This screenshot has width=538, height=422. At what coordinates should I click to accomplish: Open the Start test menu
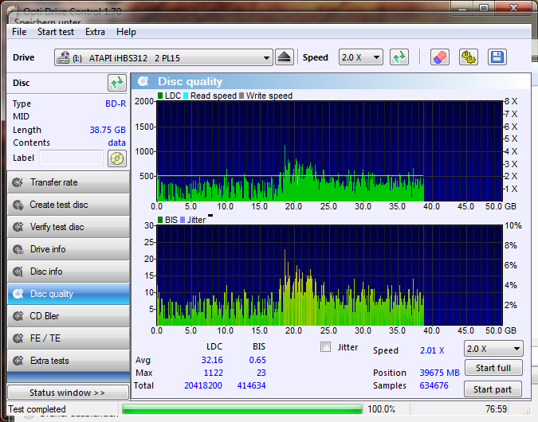56,32
